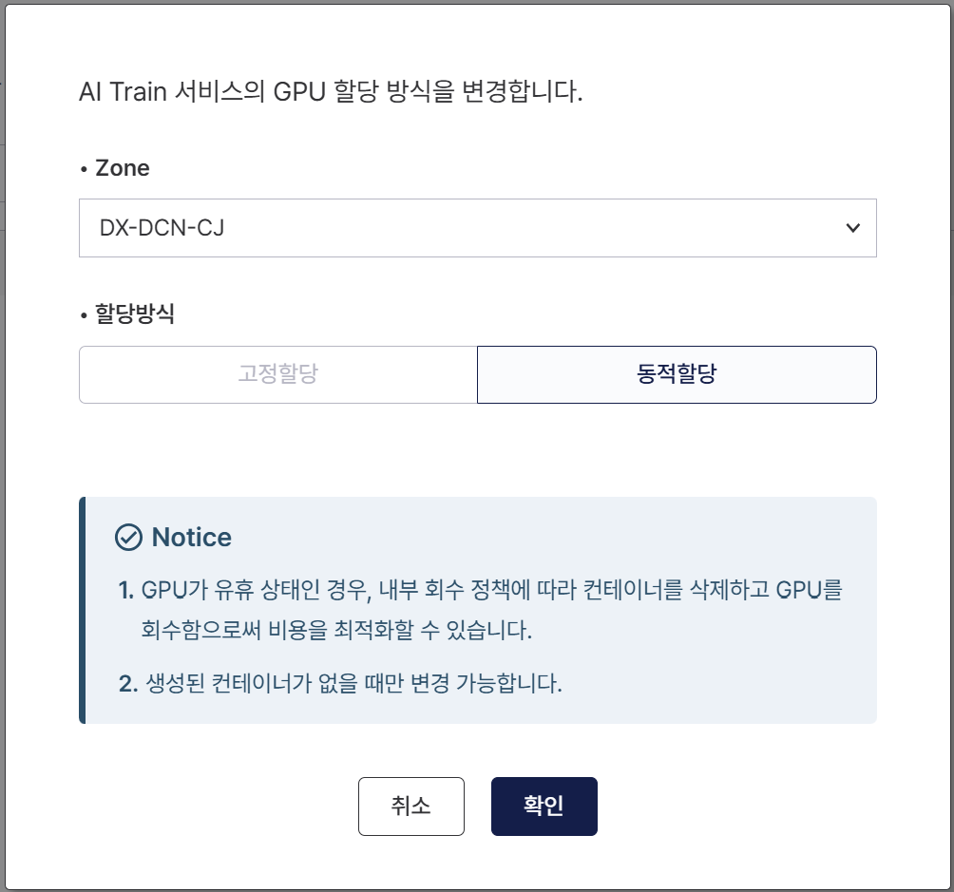
Task: Confirm the GPU allocation change
Action: click(x=544, y=806)
